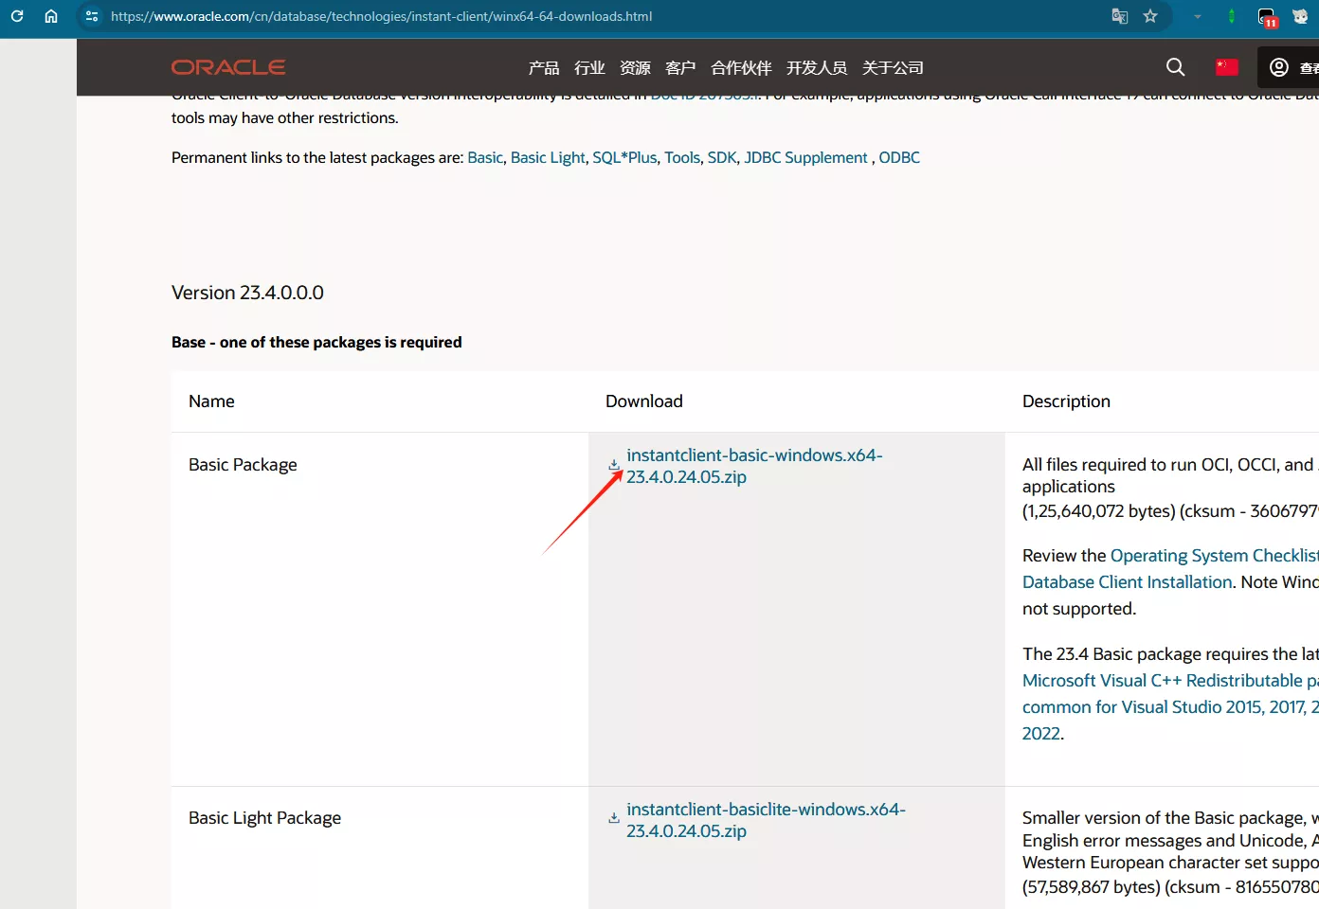Open the account profile button

tap(1289, 67)
